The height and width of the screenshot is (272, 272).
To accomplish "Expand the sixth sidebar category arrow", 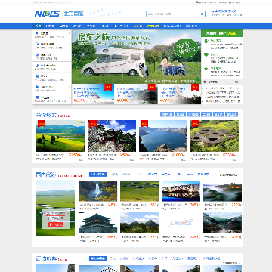I will (70, 87).
